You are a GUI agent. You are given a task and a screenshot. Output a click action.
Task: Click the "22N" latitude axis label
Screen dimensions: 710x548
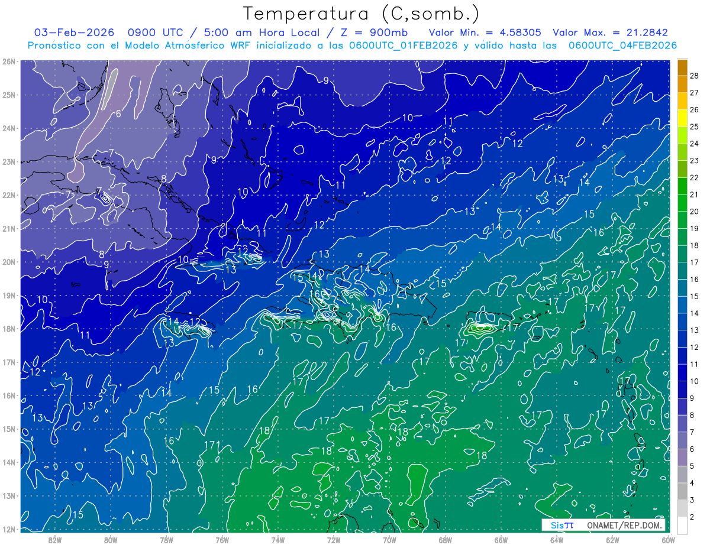click(x=9, y=195)
